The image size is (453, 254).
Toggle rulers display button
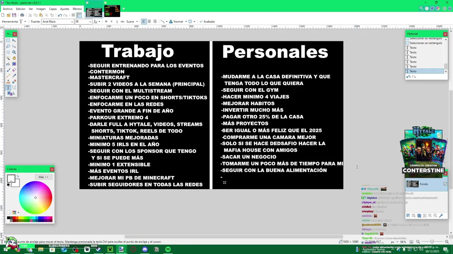[79, 15]
